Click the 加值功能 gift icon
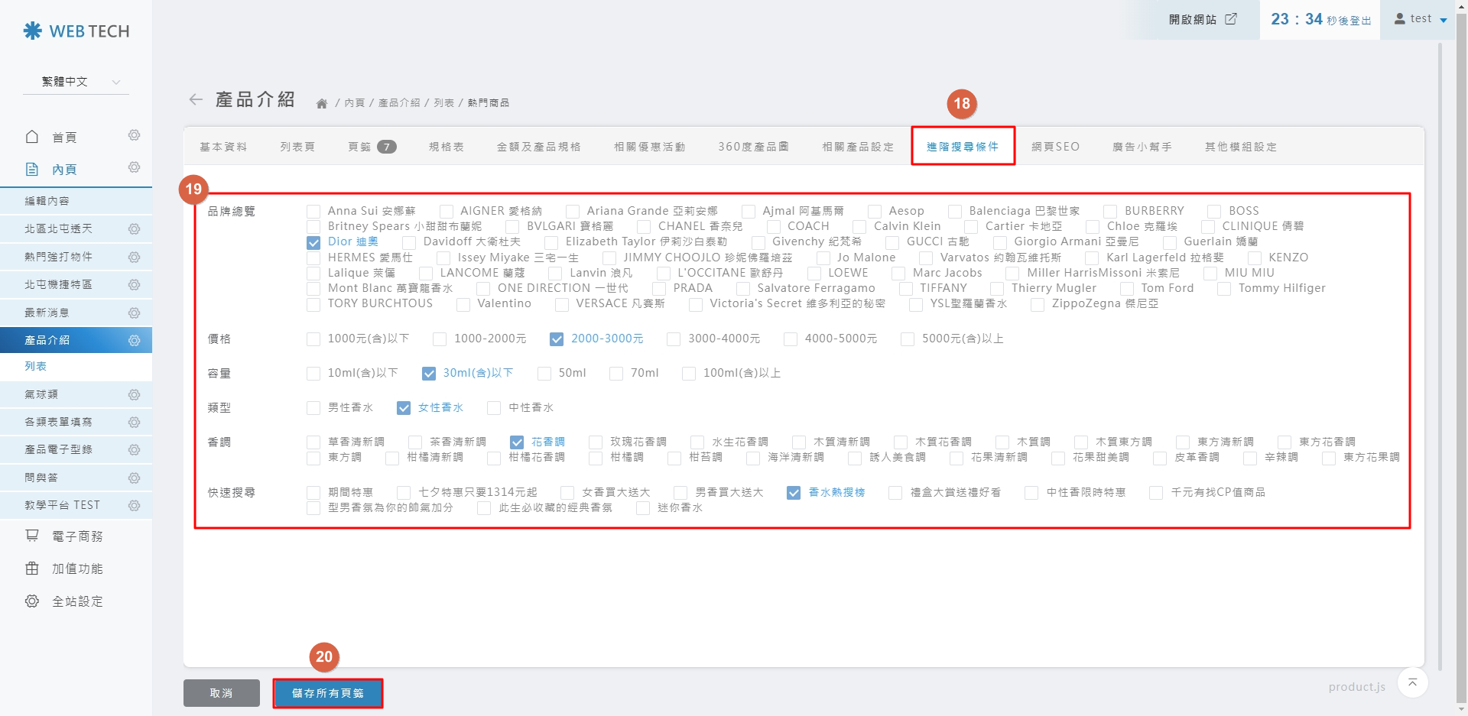The height and width of the screenshot is (716, 1468). (x=32, y=569)
